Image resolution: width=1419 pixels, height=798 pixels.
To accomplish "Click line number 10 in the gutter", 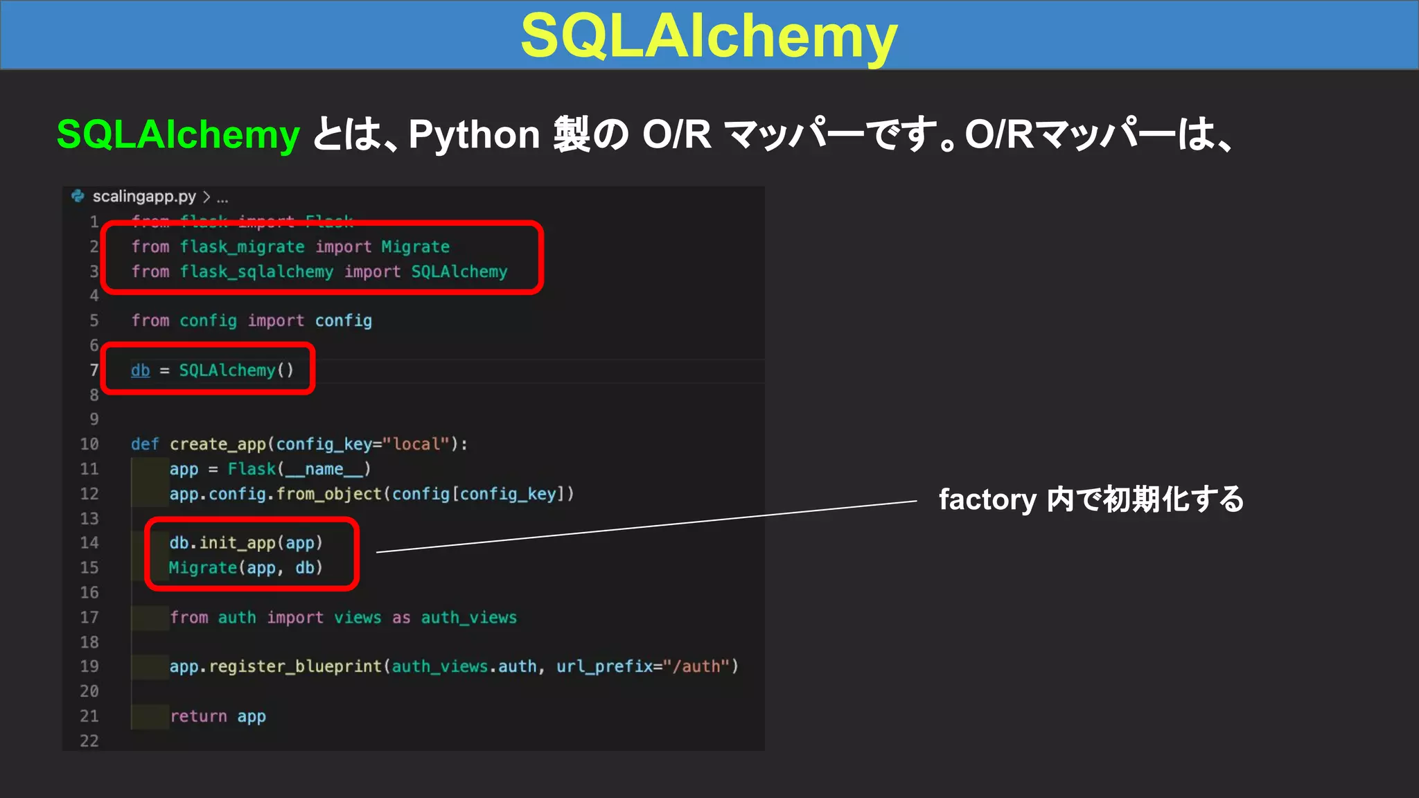I will click(89, 444).
